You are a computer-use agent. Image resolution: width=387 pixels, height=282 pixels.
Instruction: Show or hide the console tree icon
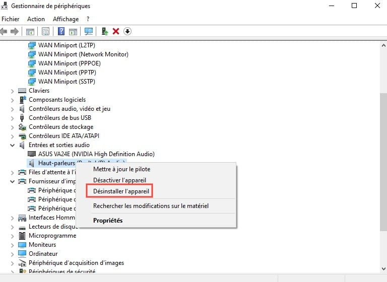(x=30, y=32)
